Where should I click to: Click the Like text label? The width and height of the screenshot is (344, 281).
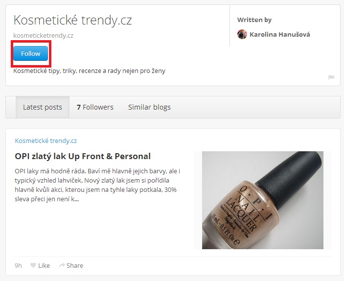[44, 265]
